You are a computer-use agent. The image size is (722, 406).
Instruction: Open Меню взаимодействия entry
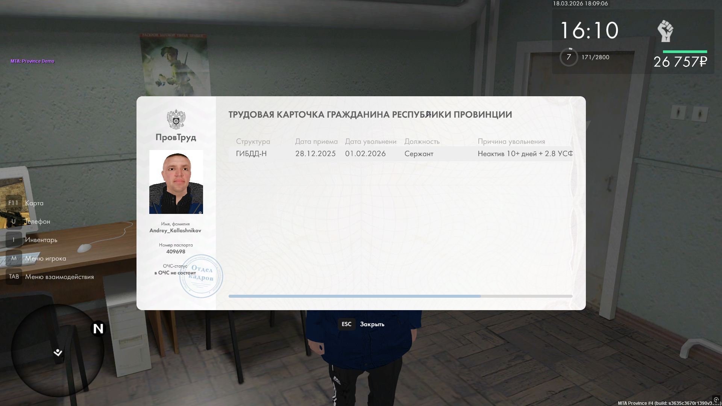(x=59, y=277)
